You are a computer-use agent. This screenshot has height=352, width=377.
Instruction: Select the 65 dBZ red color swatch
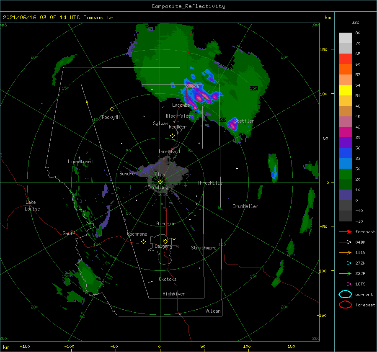tap(345, 59)
